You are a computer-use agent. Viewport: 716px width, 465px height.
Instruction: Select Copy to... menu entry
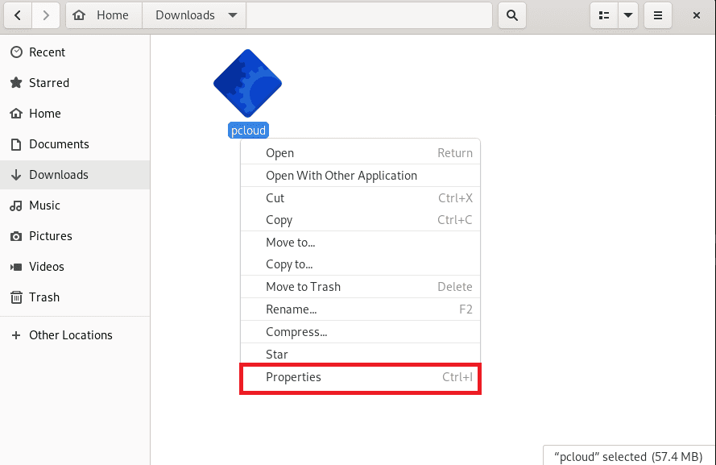pos(360,264)
